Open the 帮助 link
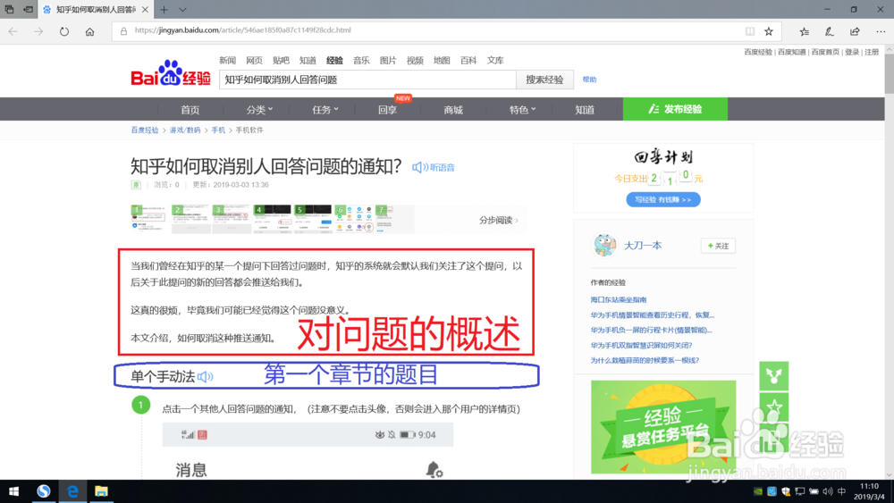Viewport: 894px width, 503px height. pyautogui.click(x=589, y=80)
